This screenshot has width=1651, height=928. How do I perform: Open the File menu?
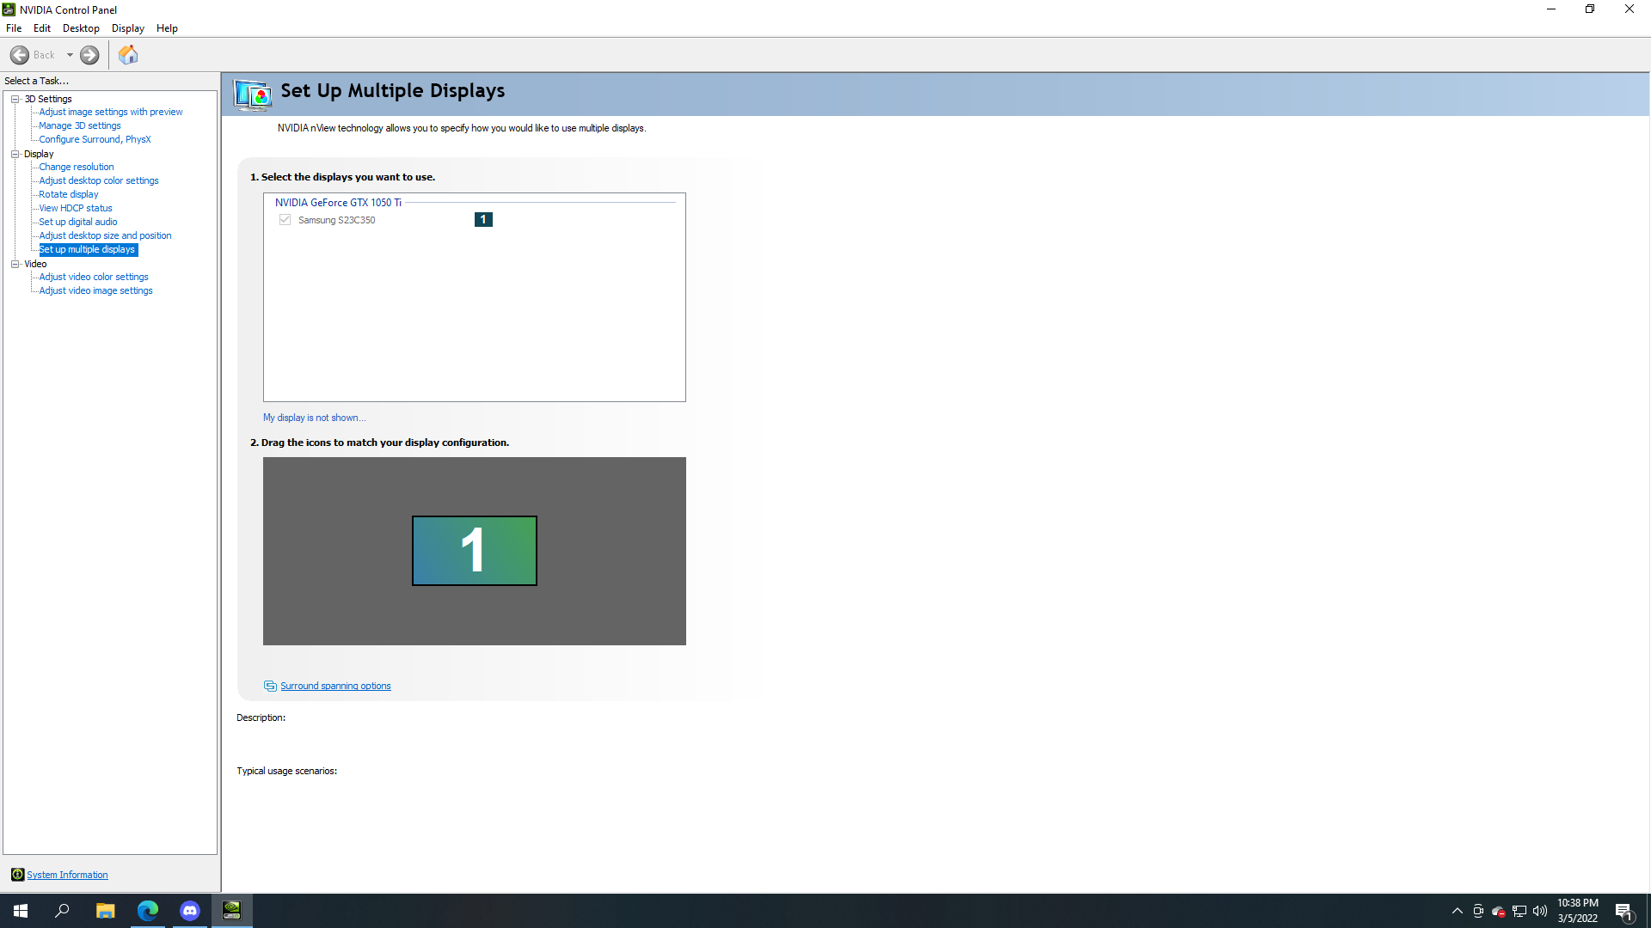(x=14, y=28)
